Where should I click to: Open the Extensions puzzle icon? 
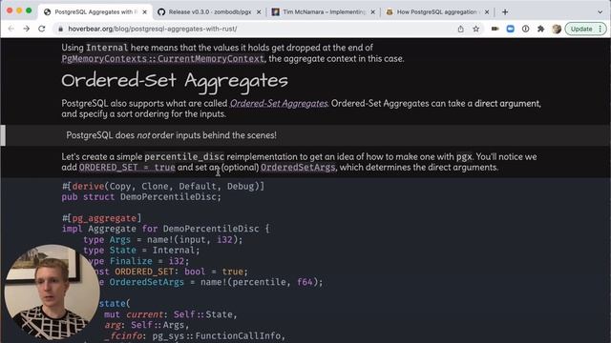click(x=540, y=29)
